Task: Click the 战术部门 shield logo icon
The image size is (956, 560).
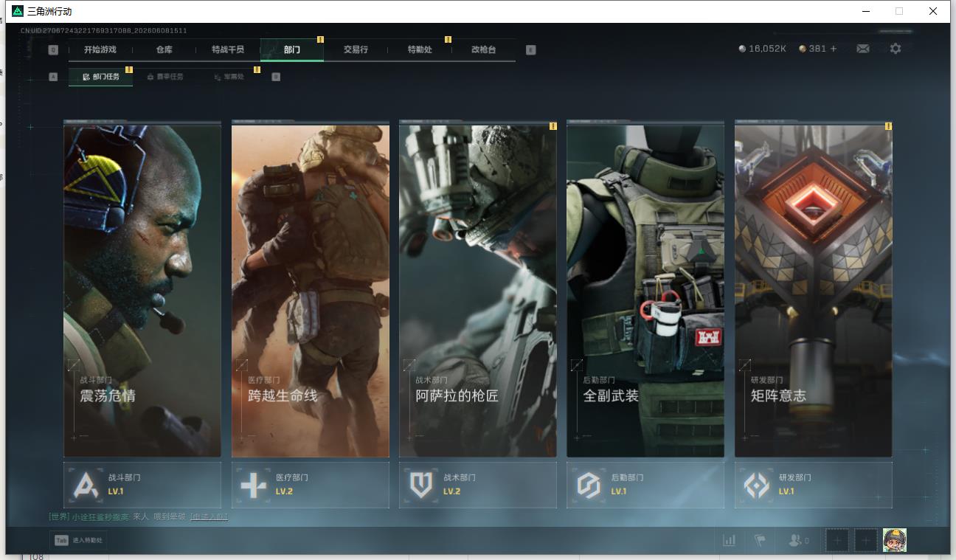Action: click(x=421, y=485)
